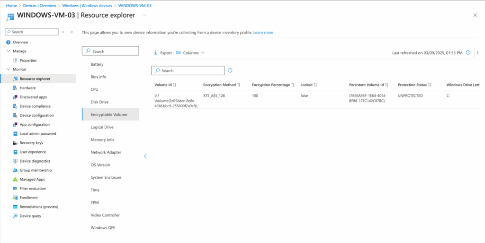Click the Export button
Image resolution: width=485 pixels, height=243 pixels.
pyautogui.click(x=162, y=53)
